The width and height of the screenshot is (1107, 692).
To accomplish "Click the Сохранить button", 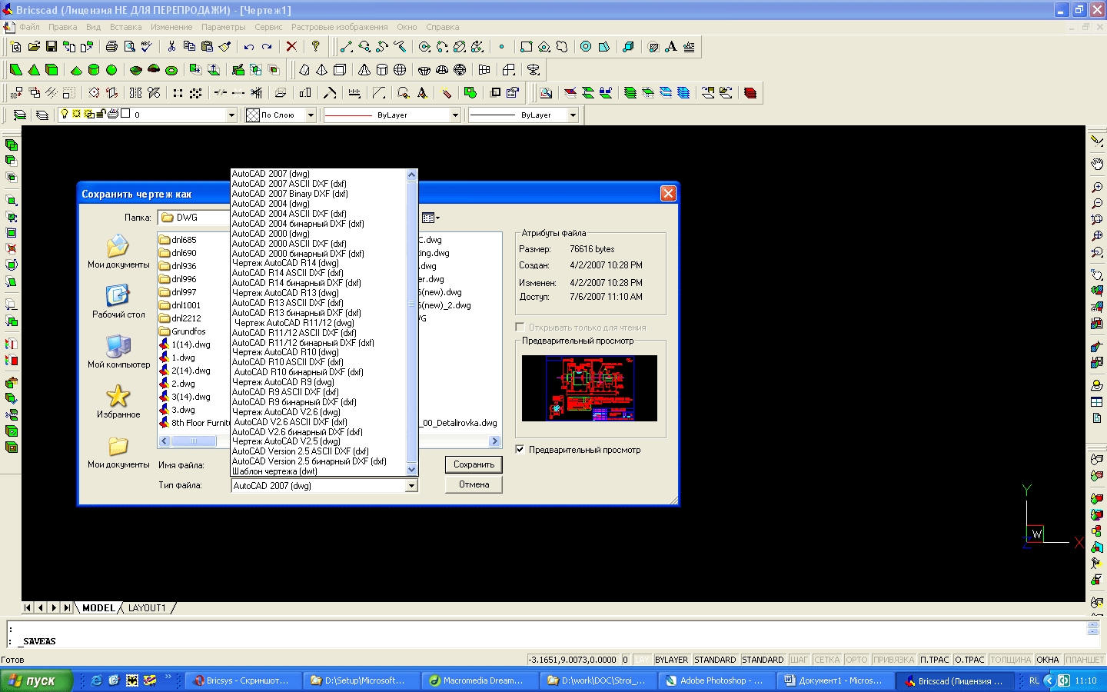I will [x=474, y=464].
